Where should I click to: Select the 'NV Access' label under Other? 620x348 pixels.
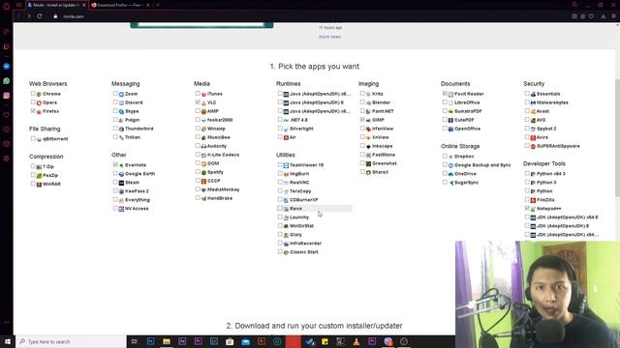[x=137, y=209]
